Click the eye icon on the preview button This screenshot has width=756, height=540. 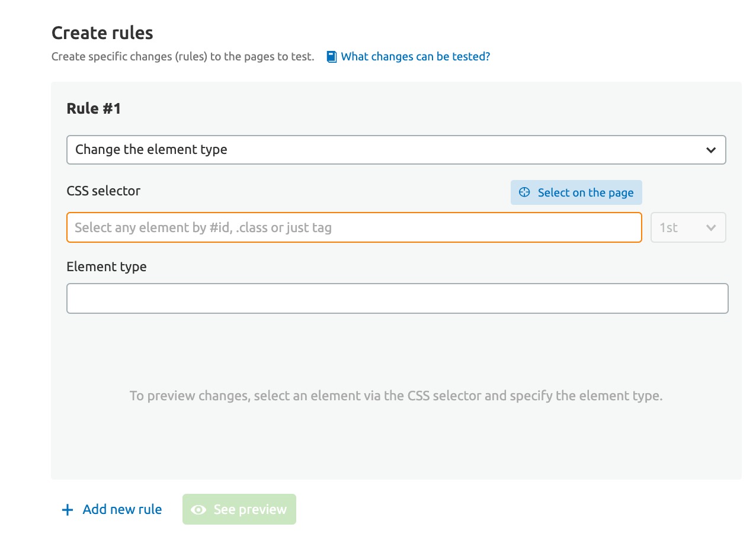[199, 510]
